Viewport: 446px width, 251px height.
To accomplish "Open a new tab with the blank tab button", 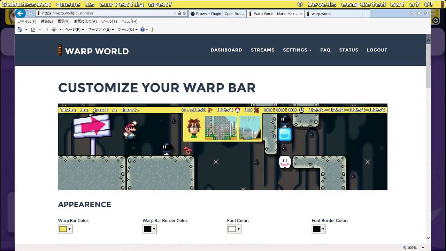I will coord(366,14).
